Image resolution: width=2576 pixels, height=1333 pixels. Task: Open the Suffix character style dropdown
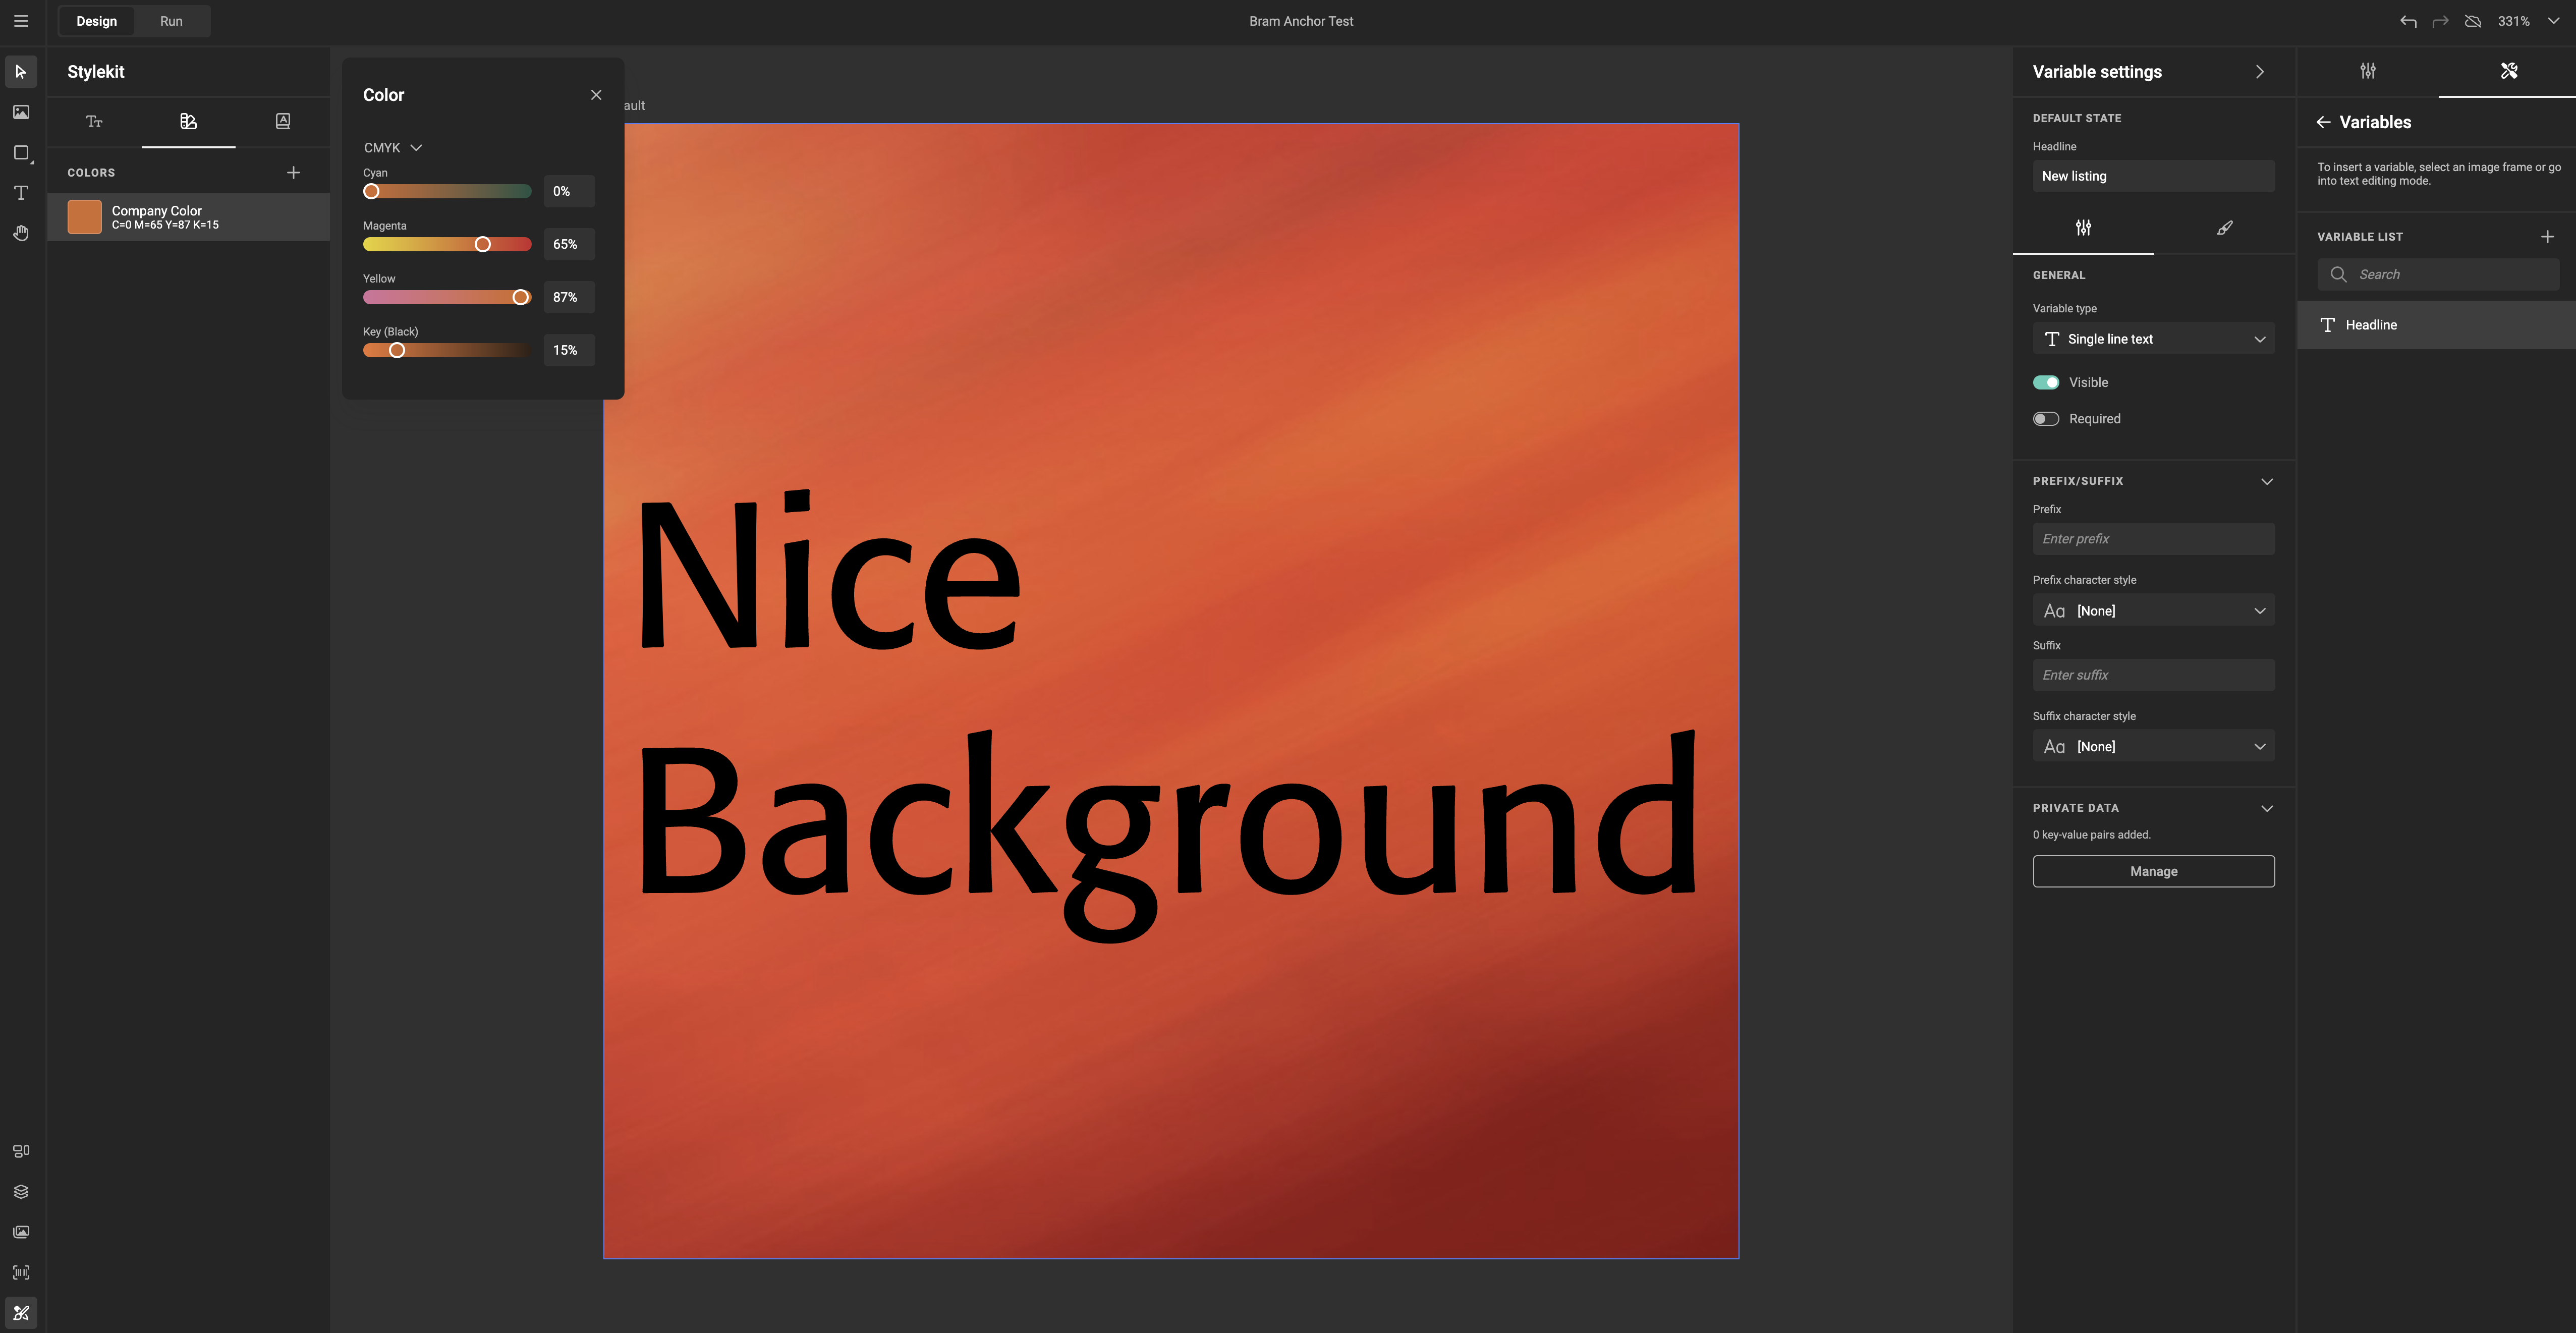coord(2153,747)
